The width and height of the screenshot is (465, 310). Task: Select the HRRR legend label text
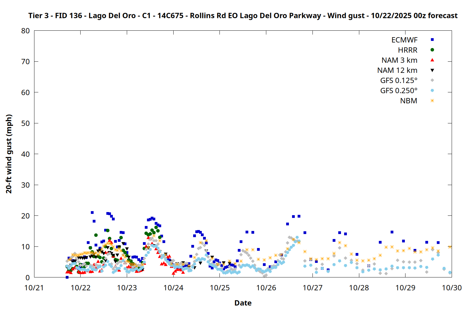(x=408, y=50)
